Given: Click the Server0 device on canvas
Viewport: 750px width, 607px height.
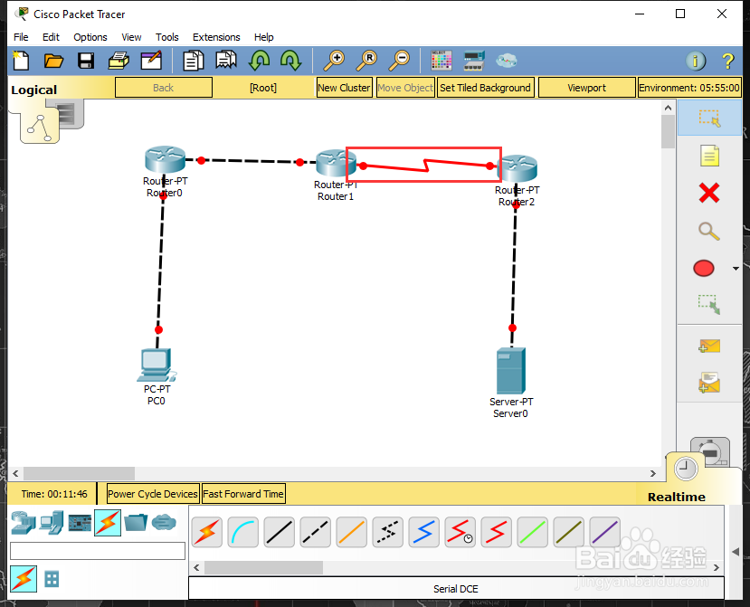Looking at the screenshot, I should pyautogui.click(x=511, y=371).
